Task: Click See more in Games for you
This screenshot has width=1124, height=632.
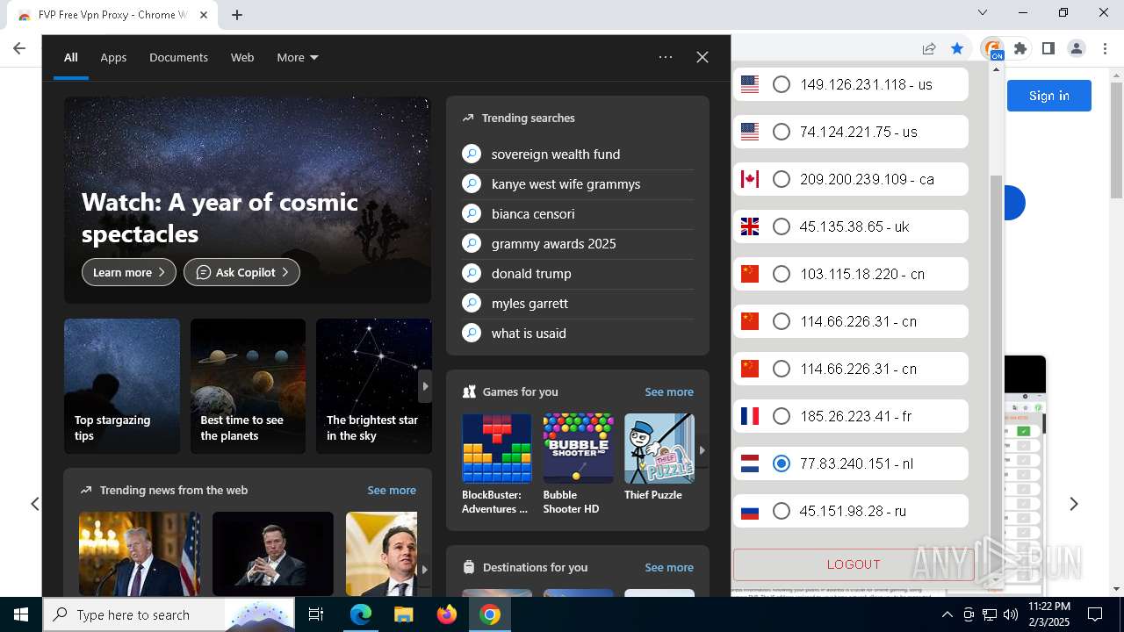Action: (x=669, y=392)
